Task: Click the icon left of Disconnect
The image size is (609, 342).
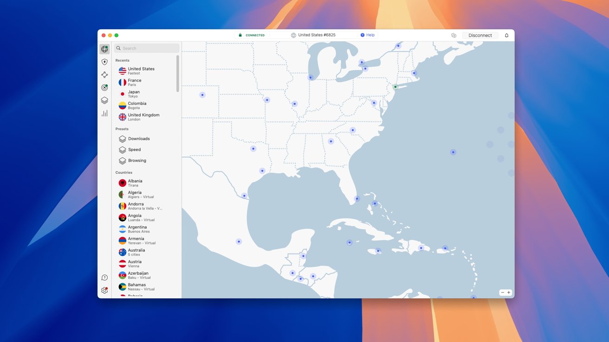Action: 454,35
